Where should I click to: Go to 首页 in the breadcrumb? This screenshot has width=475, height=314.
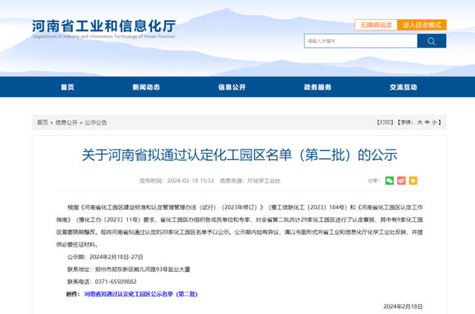coord(42,122)
